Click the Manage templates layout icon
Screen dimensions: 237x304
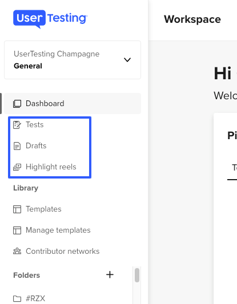coord(17,230)
